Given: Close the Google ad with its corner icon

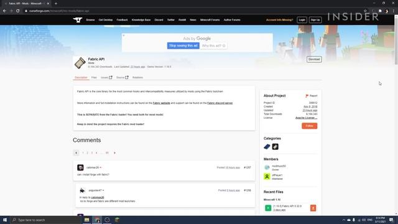Looking at the screenshot, I should coord(124,35).
